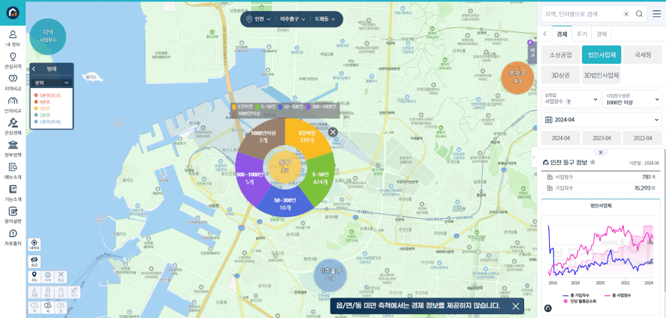
Task: Select the 소상공업 category button
Action: 561,55
